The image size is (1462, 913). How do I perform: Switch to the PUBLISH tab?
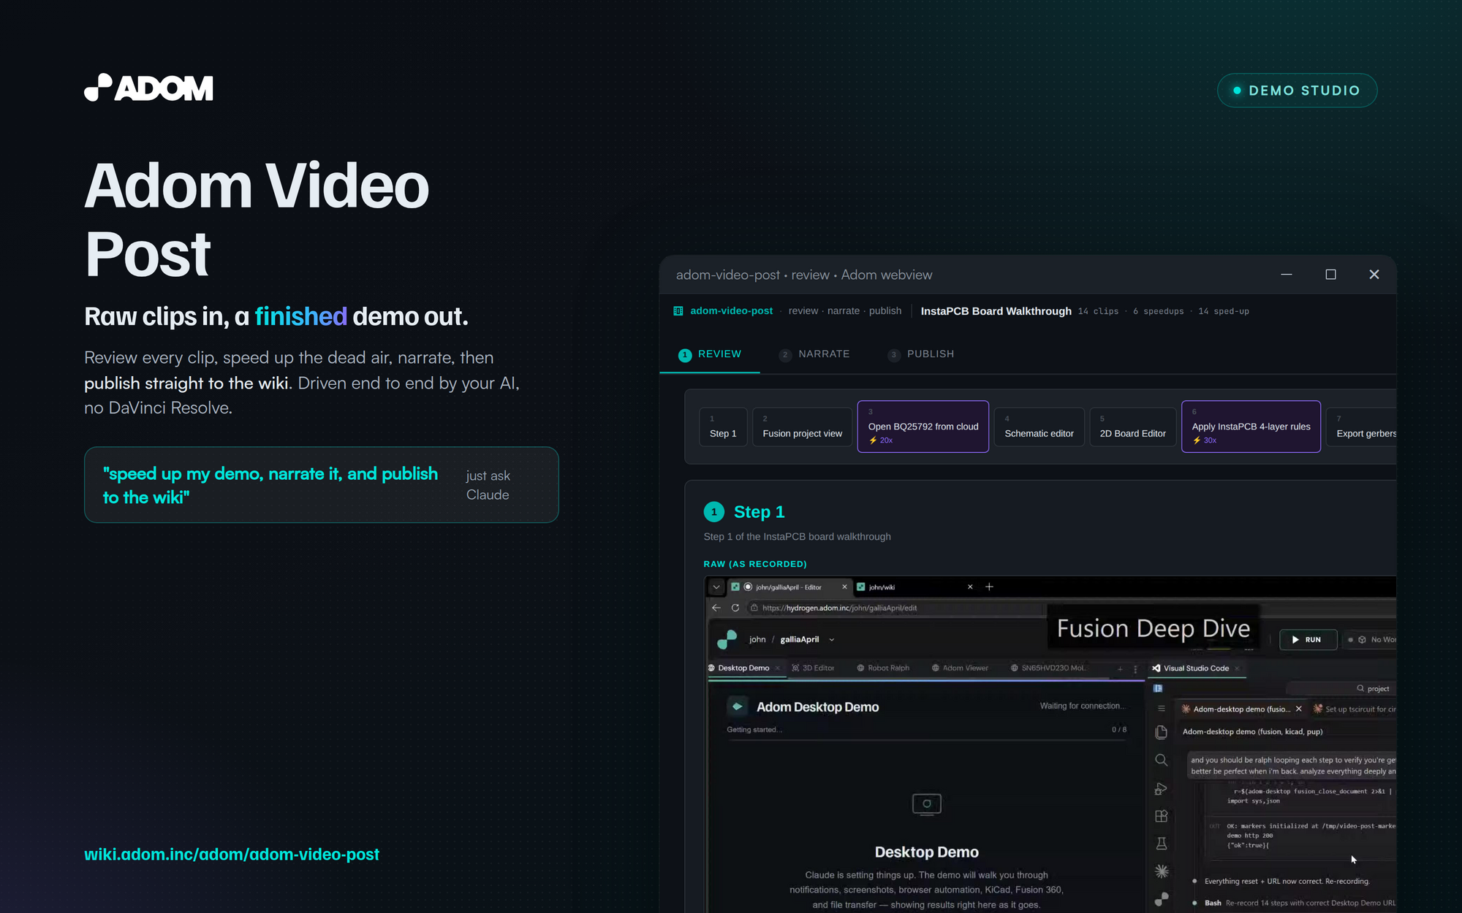pos(921,354)
